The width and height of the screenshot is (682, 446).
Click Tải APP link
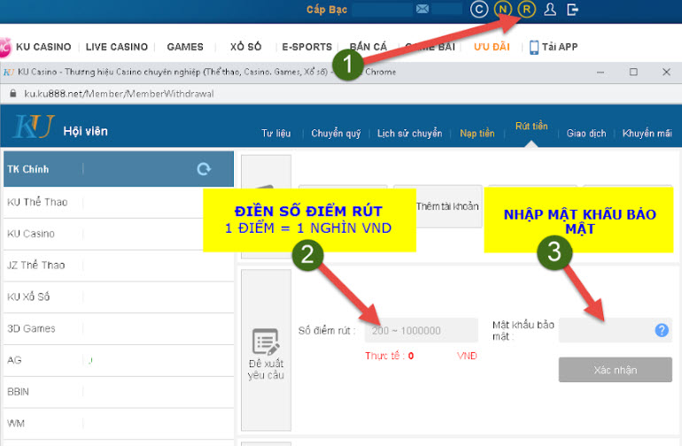pyautogui.click(x=560, y=47)
